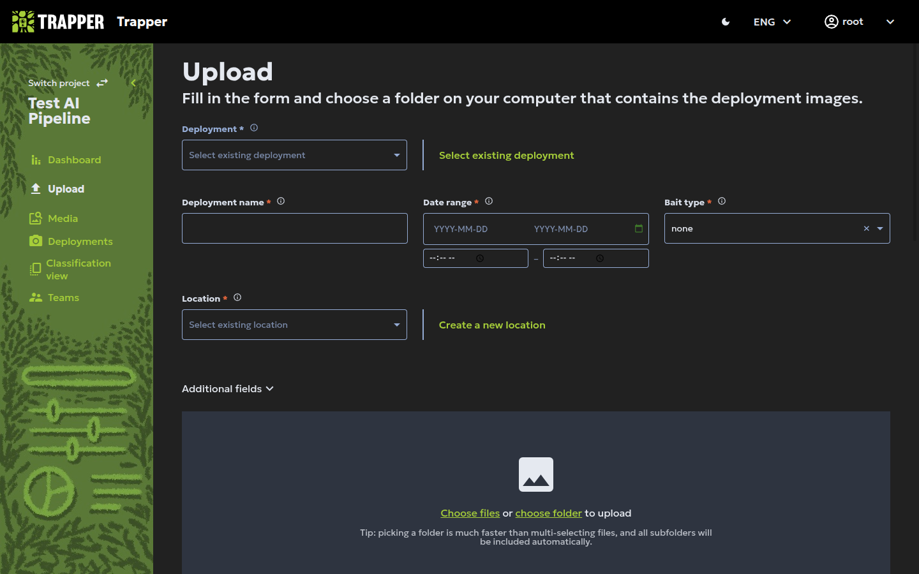
Task: Toggle dark mode moon icon
Action: click(726, 22)
